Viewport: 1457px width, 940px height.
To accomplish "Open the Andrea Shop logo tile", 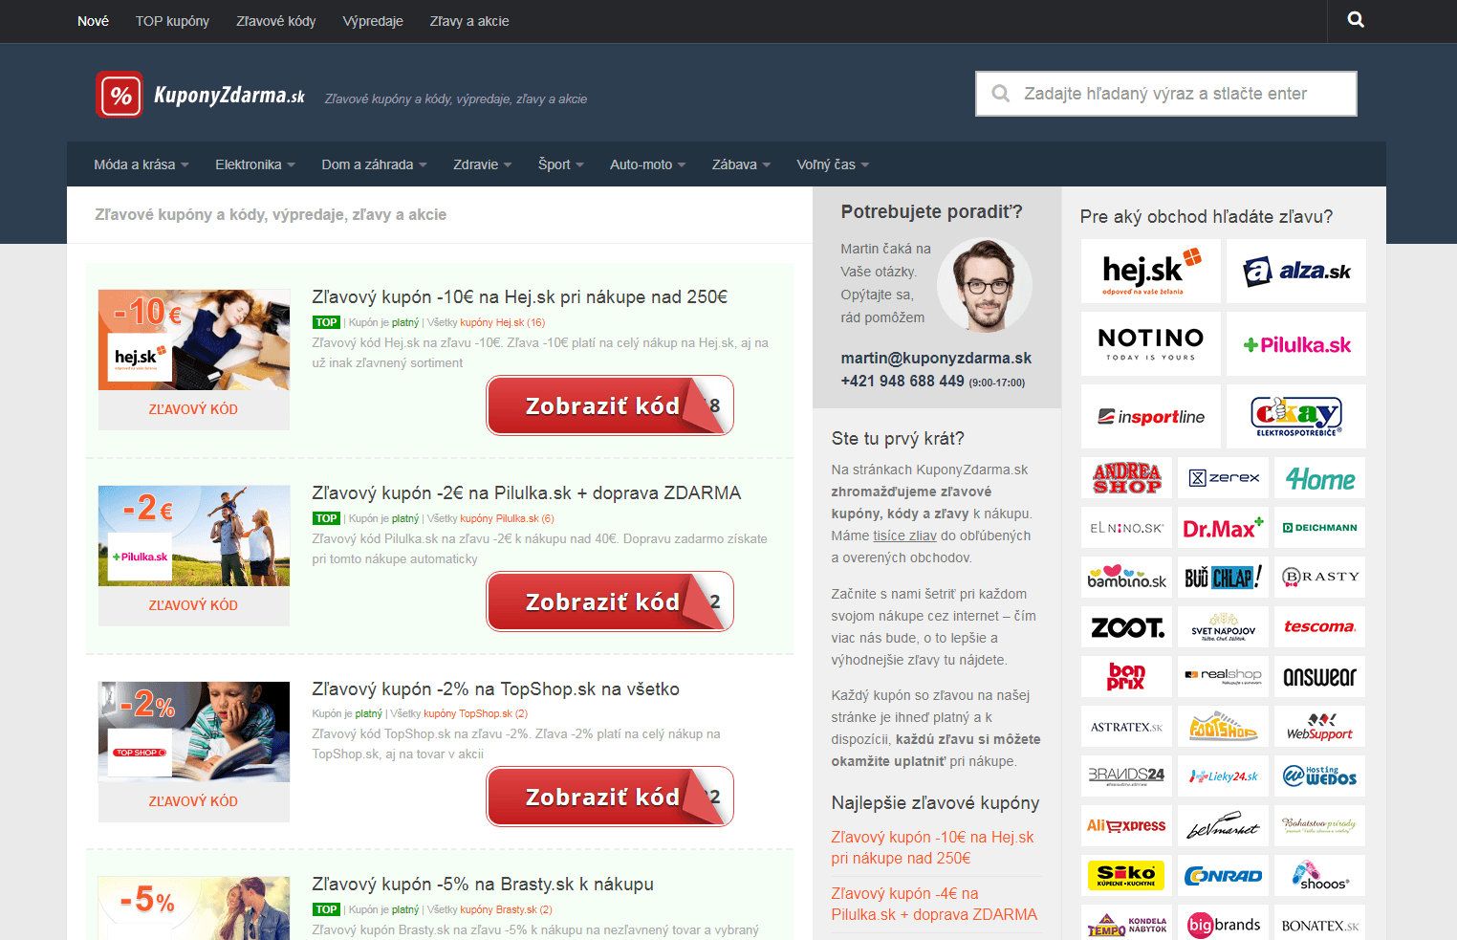I will pyautogui.click(x=1127, y=478).
